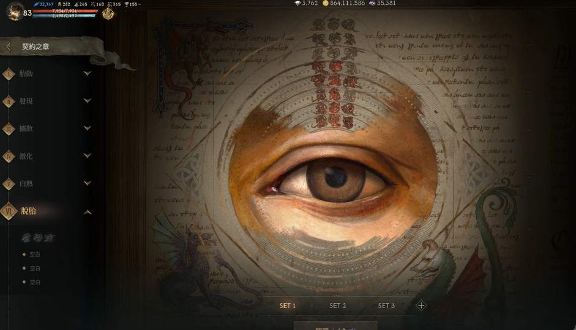Image resolution: width=576 pixels, height=330 pixels.
Task: Collapse the 脫胎 chapter chevron
Action: coord(88,212)
